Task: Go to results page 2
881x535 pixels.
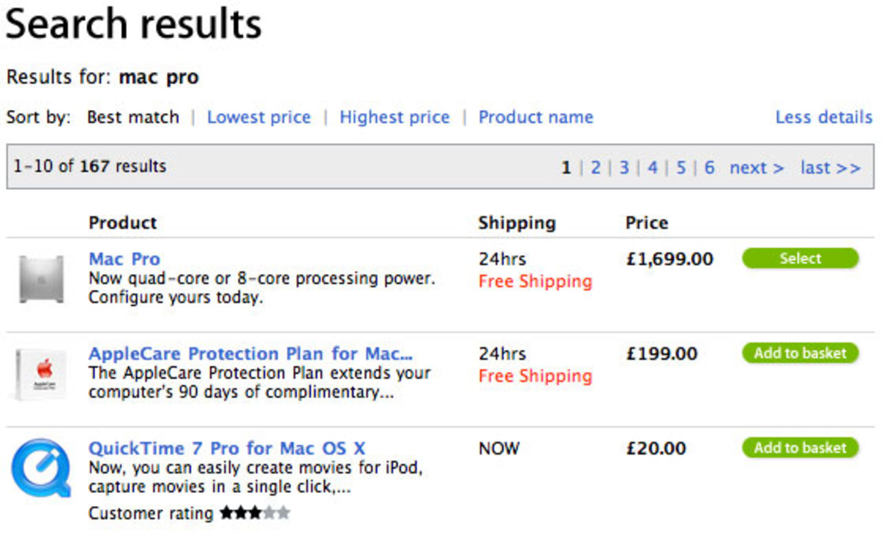Action: (x=595, y=168)
